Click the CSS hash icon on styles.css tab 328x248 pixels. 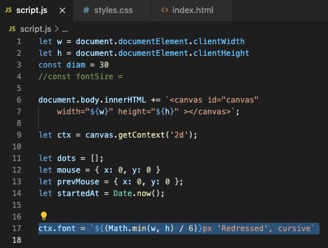tap(86, 10)
